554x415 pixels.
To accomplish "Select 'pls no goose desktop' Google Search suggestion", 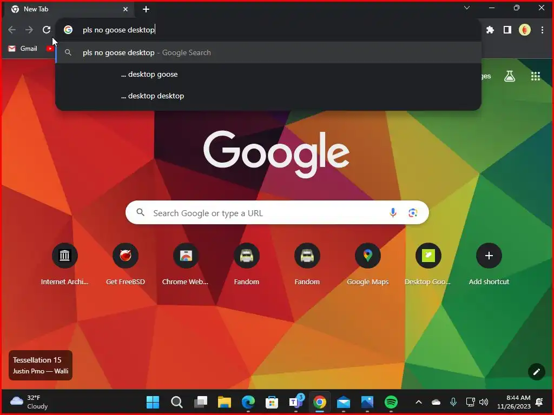I will (x=268, y=52).
